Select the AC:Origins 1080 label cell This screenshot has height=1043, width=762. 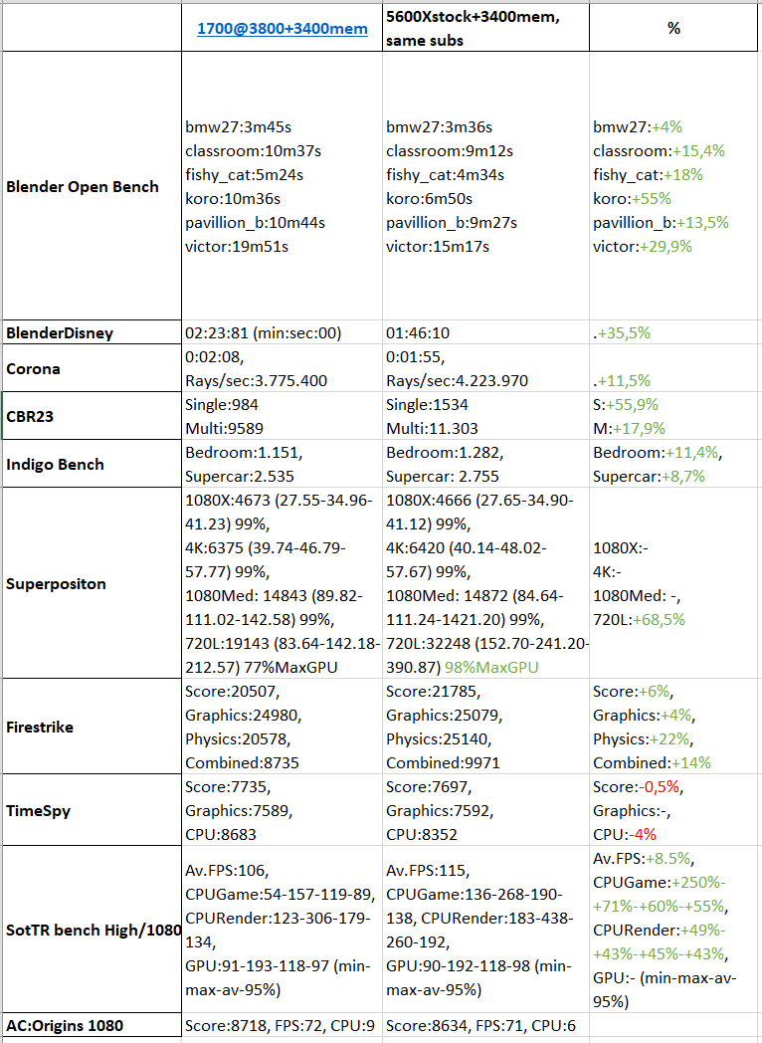click(92, 1025)
